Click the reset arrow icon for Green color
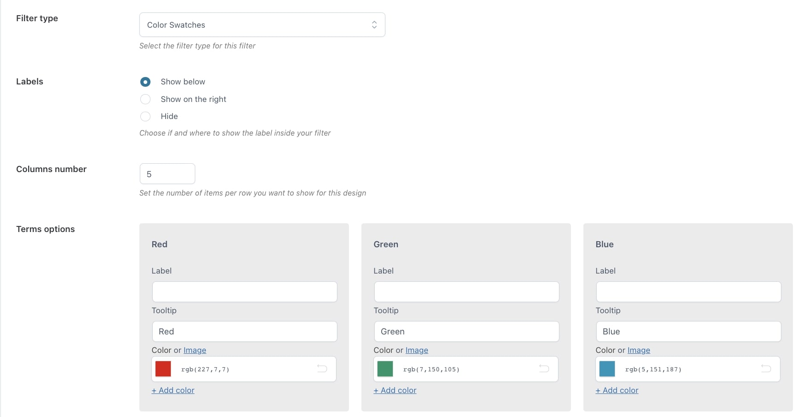This screenshot has width=804, height=417. coord(544,369)
